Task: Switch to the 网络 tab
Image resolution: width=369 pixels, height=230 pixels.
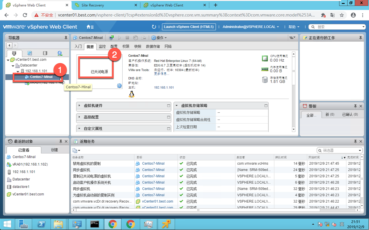Action: tap(168, 46)
